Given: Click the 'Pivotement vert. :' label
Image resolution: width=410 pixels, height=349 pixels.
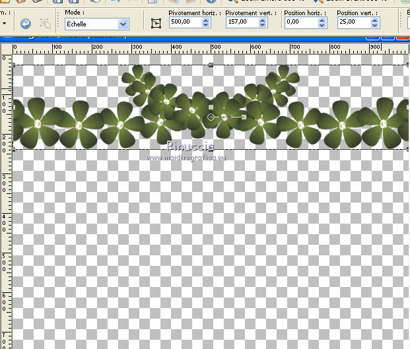Looking at the screenshot, I should click(x=251, y=13).
